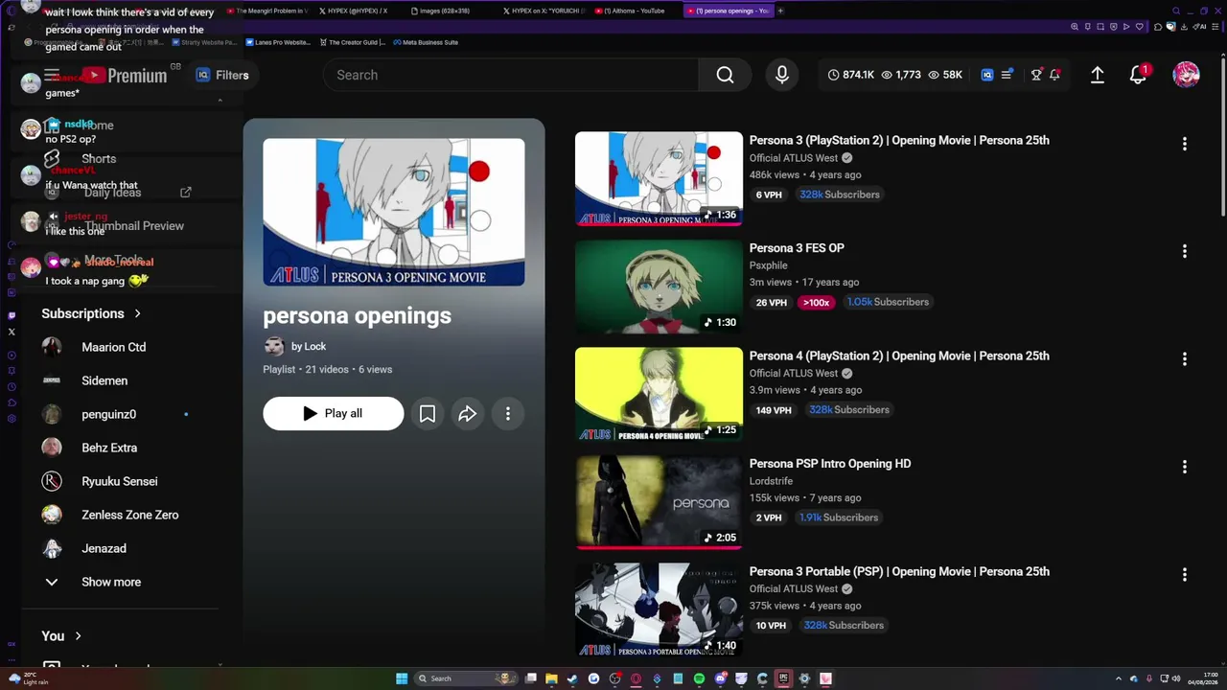The height and width of the screenshot is (690, 1227).
Task: Expand Subscriptions section chevron
Action: click(138, 313)
